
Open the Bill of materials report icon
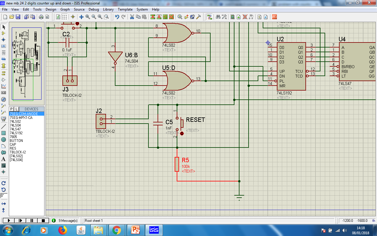[x=259, y=17]
